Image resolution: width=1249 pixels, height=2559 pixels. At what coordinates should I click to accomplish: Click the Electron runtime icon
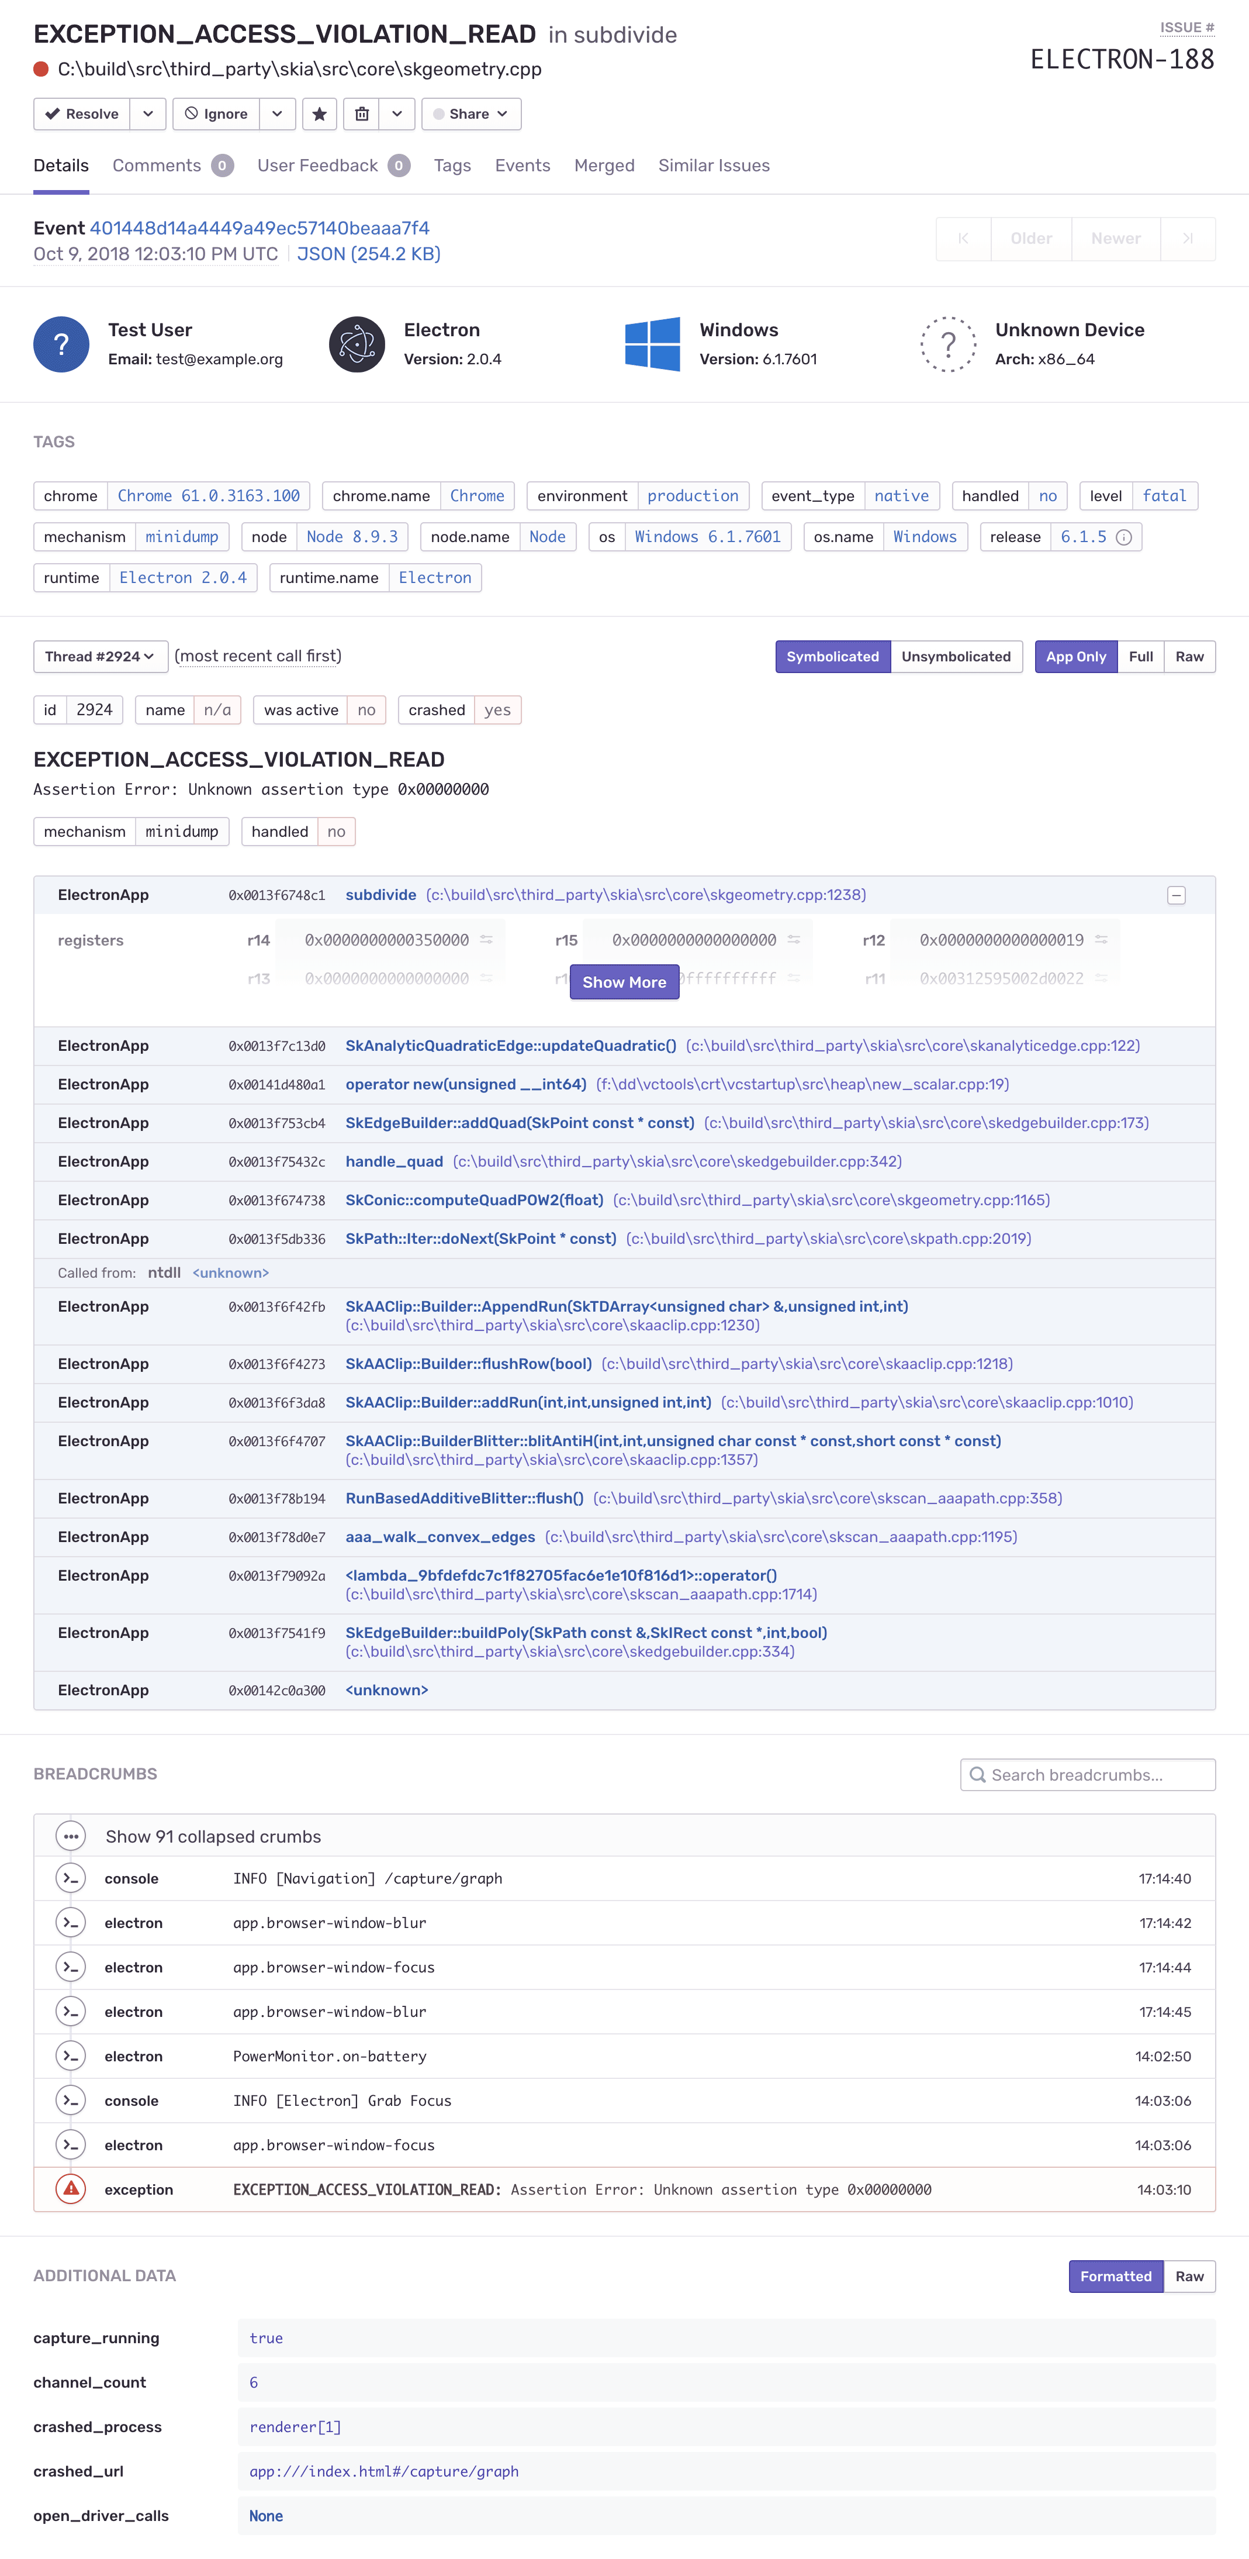pos(358,344)
